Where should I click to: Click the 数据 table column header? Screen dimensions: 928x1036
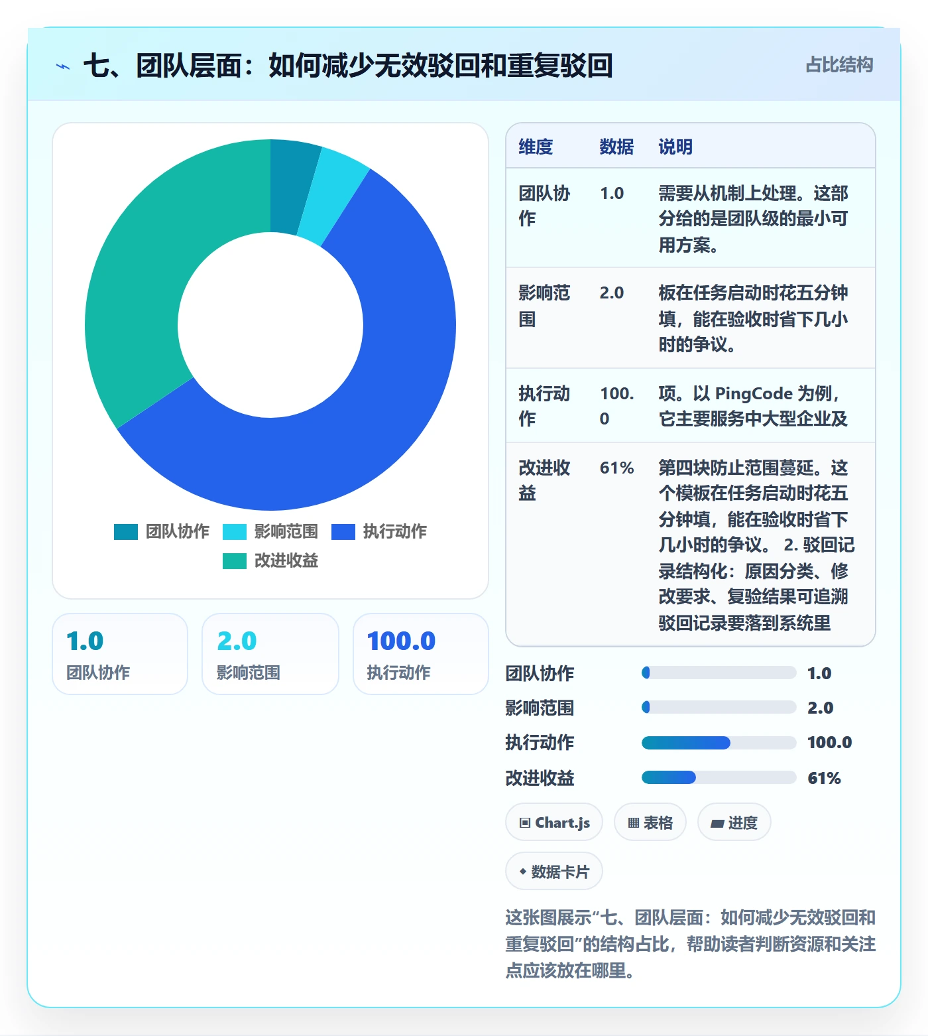pyautogui.click(x=616, y=147)
